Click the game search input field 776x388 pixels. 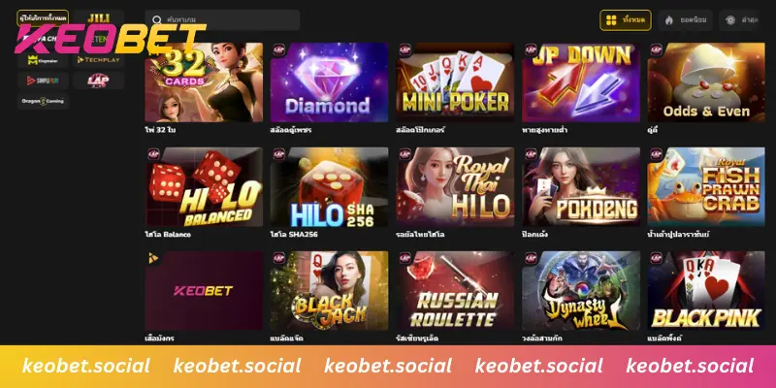click(x=223, y=20)
